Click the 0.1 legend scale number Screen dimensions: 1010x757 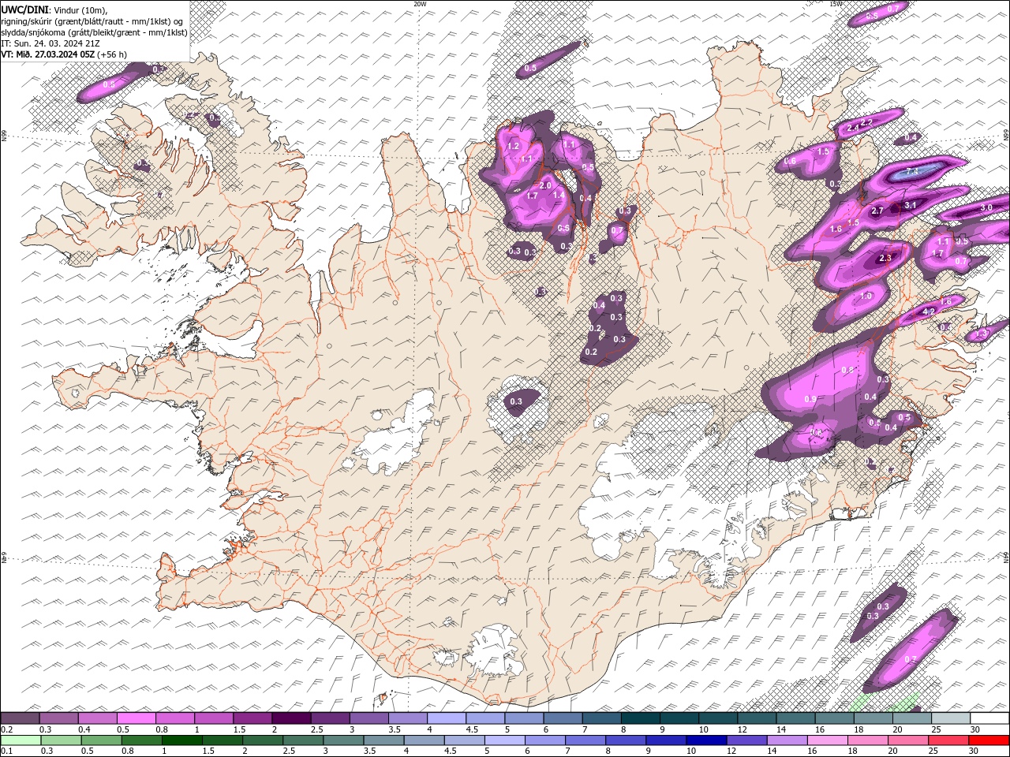click(6, 751)
